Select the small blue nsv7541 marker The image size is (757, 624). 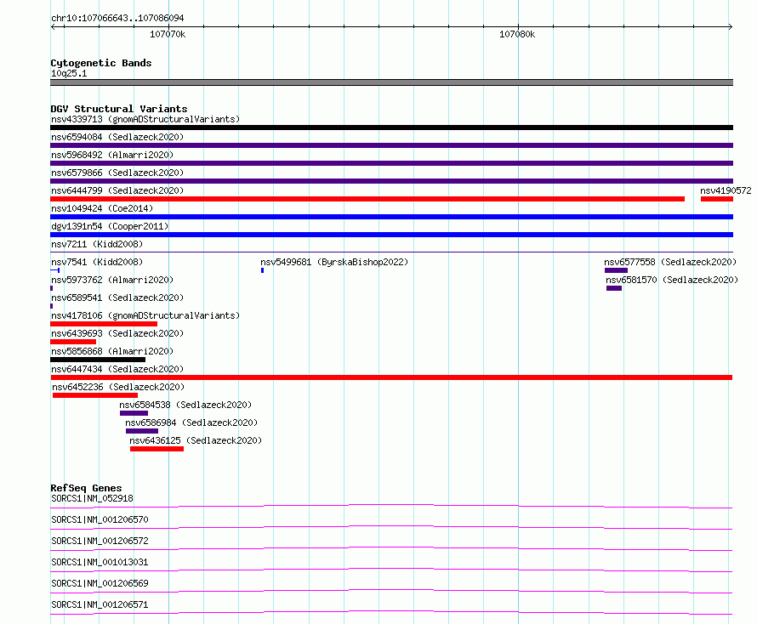55,270
